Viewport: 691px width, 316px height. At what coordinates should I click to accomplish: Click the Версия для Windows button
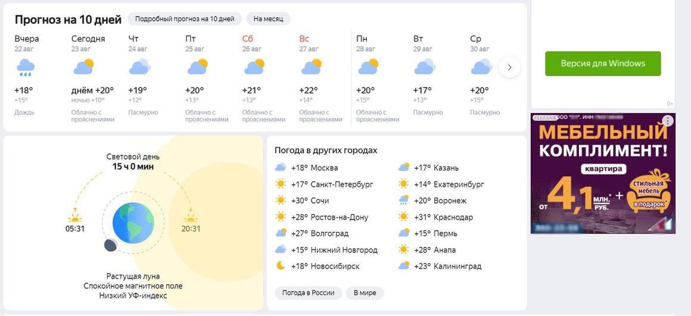[x=603, y=63]
